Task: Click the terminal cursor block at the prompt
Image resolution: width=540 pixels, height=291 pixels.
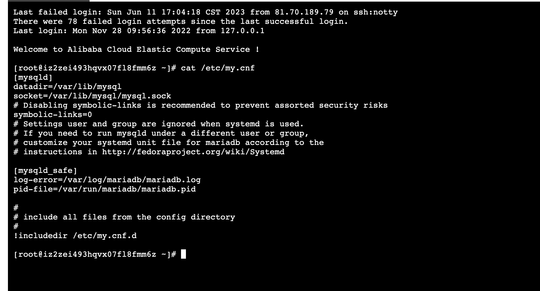Action: pos(183,254)
